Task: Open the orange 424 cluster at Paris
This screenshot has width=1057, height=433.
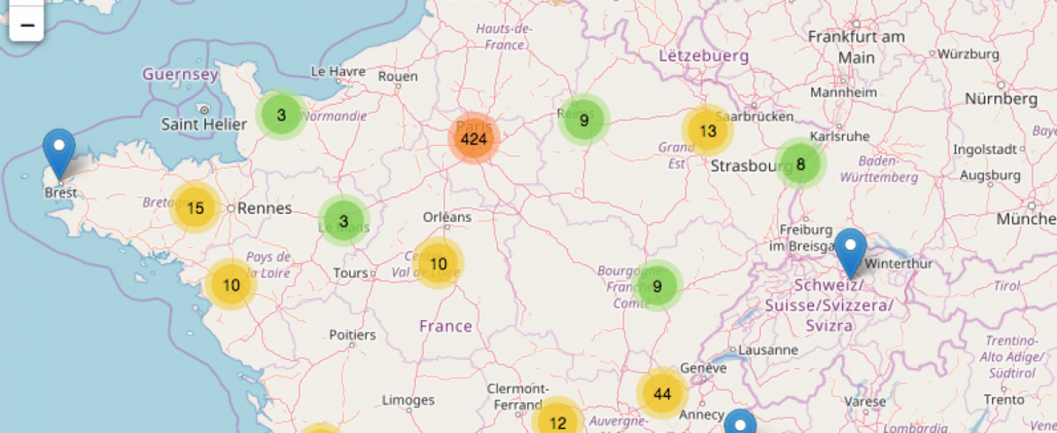Action: coord(474,139)
